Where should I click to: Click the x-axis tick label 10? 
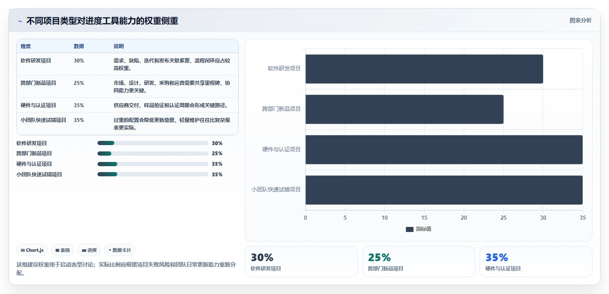(x=385, y=218)
